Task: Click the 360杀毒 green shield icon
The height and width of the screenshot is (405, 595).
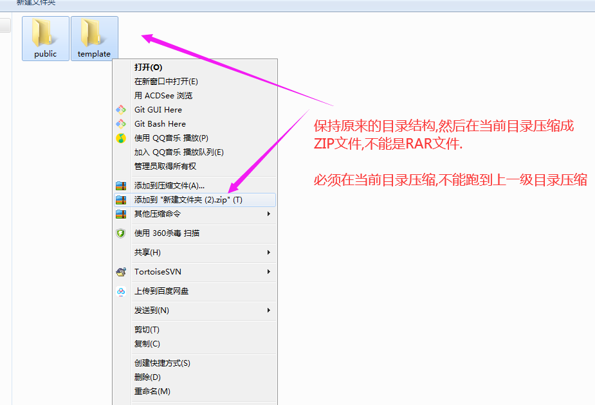Action: [120, 233]
